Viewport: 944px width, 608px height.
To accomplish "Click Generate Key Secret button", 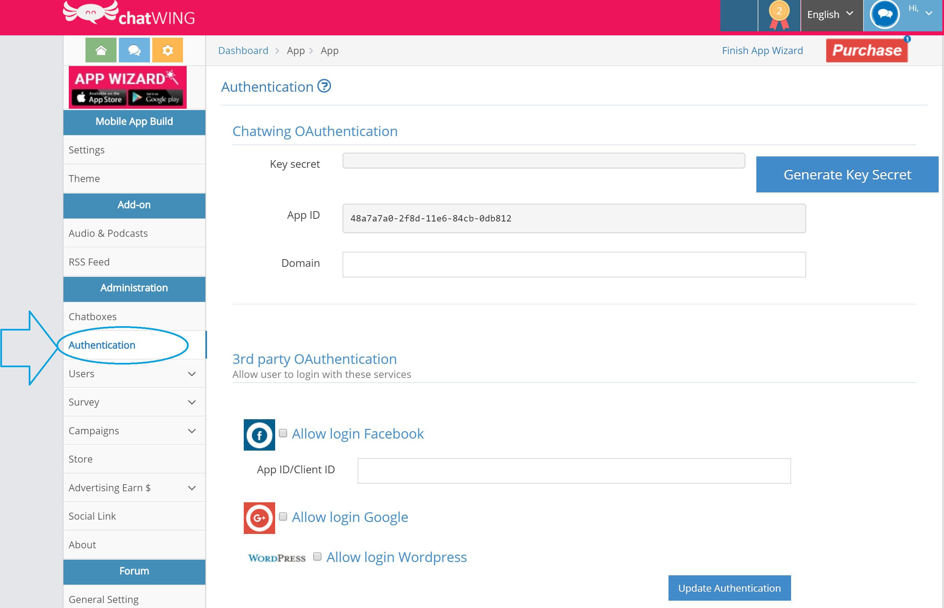I will [847, 174].
